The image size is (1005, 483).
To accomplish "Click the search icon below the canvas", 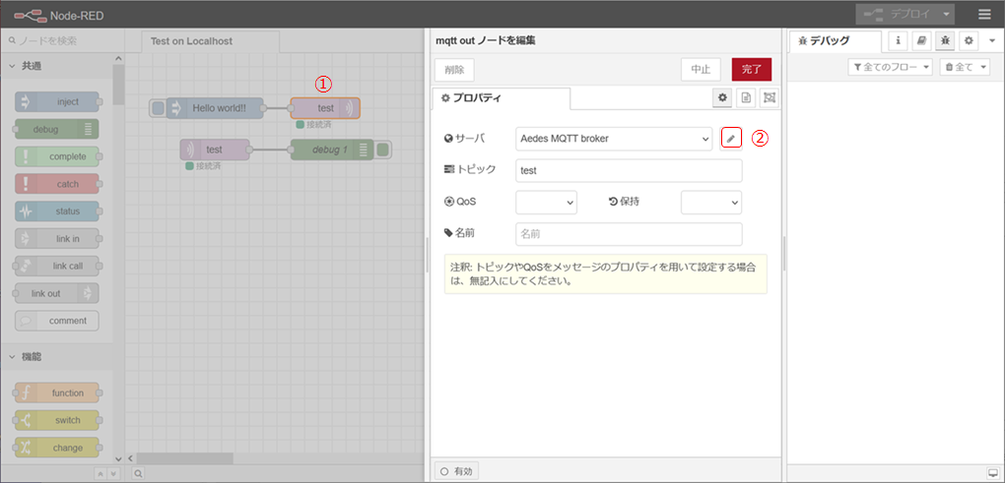I will (139, 474).
